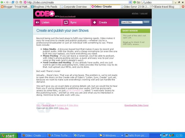Click Download the Odeo Syncr link
Viewport: 185px width, 138px height.
tap(136, 105)
